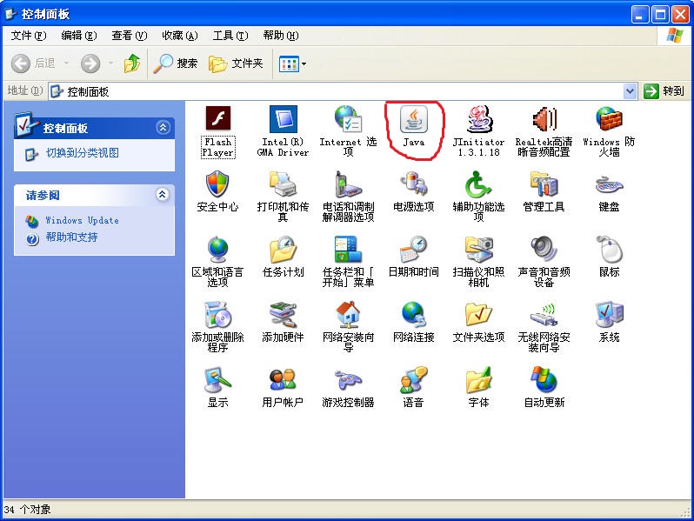The height and width of the screenshot is (521, 694).
Task: Expand the back button history arrow
Action: point(66,63)
